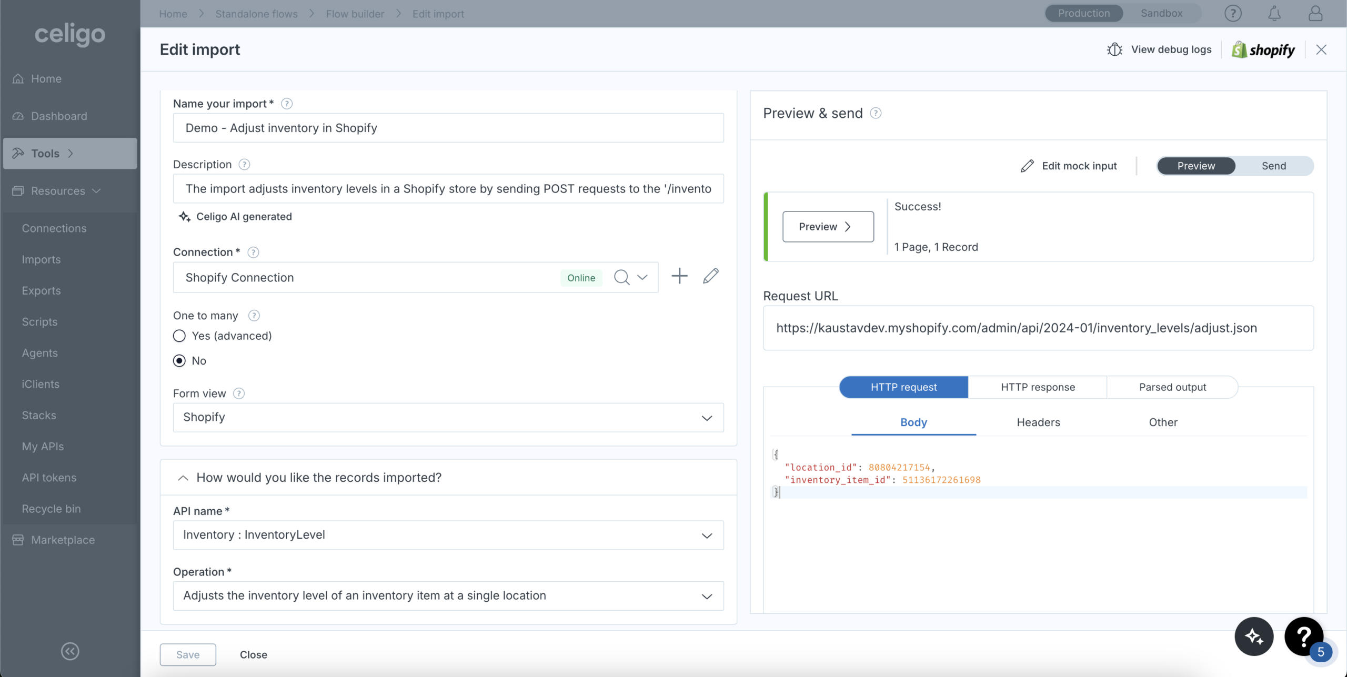The image size is (1347, 677).
Task: Go to Flow builder breadcrumb
Action: point(355,14)
